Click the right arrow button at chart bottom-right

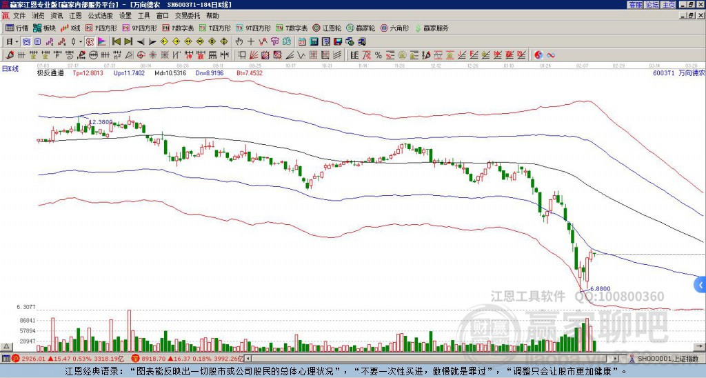(700, 346)
